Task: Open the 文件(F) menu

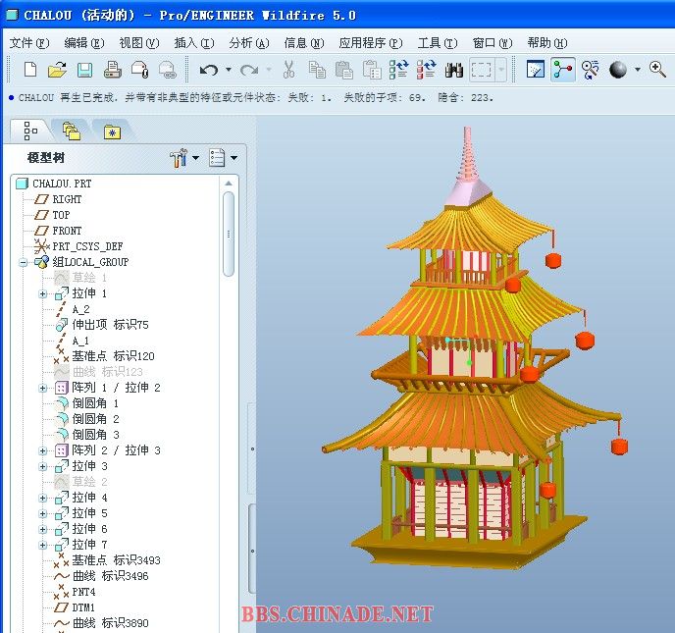Action: (x=29, y=43)
